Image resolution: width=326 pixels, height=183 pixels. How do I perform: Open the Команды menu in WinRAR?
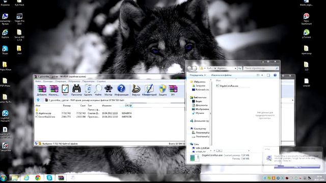pyautogui.click(x=48, y=81)
